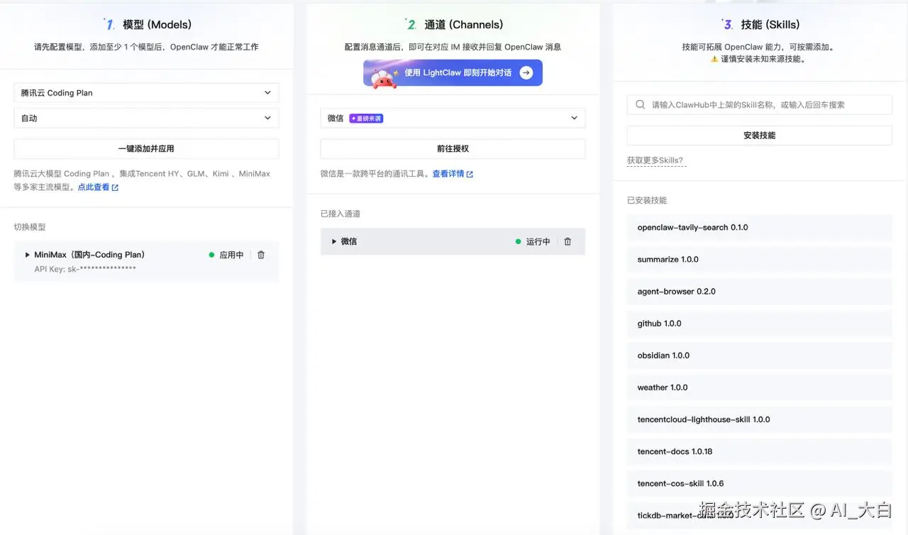Click the 模型 (Models) heading
Screen dimensions: 908x535
[x=157, y=24]
